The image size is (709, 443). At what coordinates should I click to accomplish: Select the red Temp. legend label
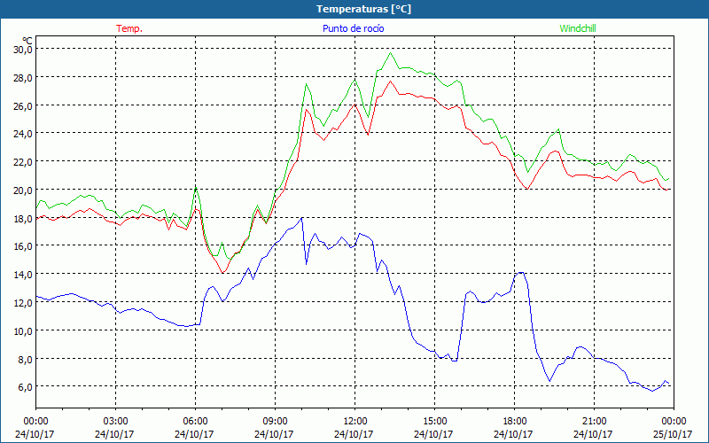pos(129,28)
